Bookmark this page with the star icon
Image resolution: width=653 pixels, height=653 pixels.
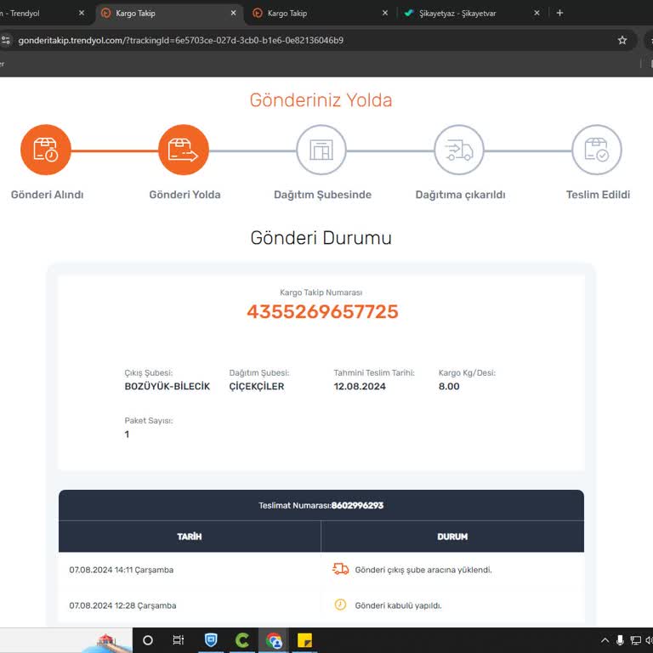tap(622, 40)
